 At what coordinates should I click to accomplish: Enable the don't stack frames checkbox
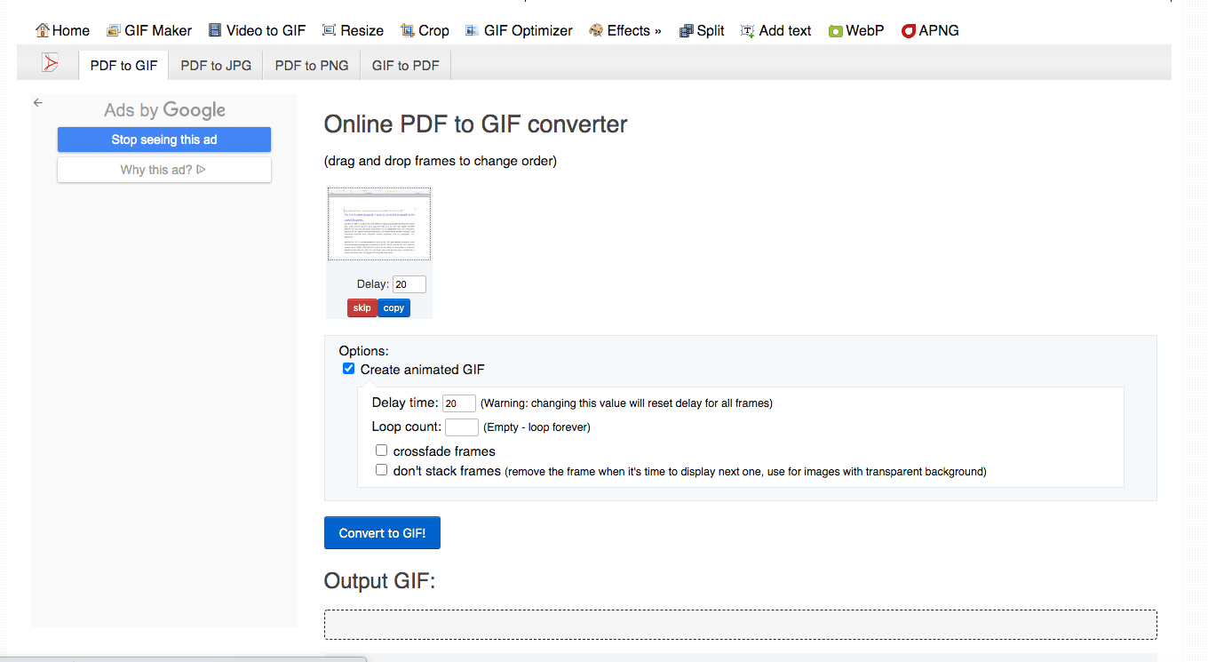tap(381, 470)
